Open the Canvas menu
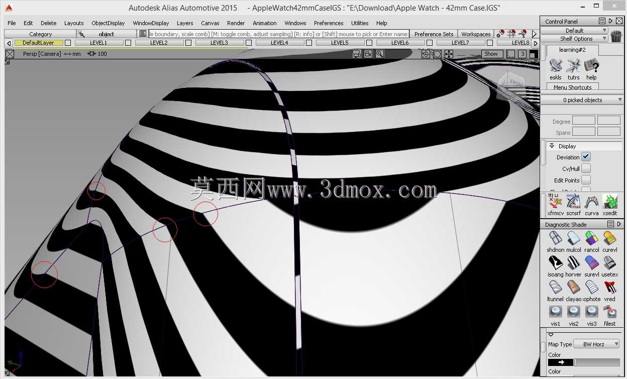 [x=210, y=23]
